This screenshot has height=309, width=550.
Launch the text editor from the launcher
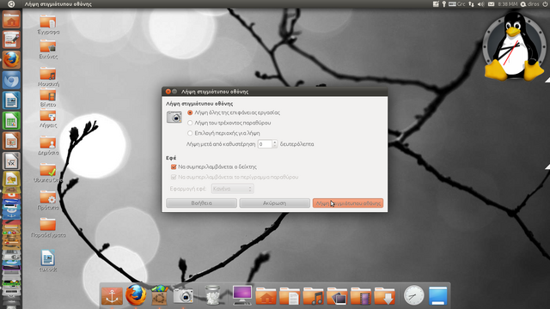click(11, 39)
